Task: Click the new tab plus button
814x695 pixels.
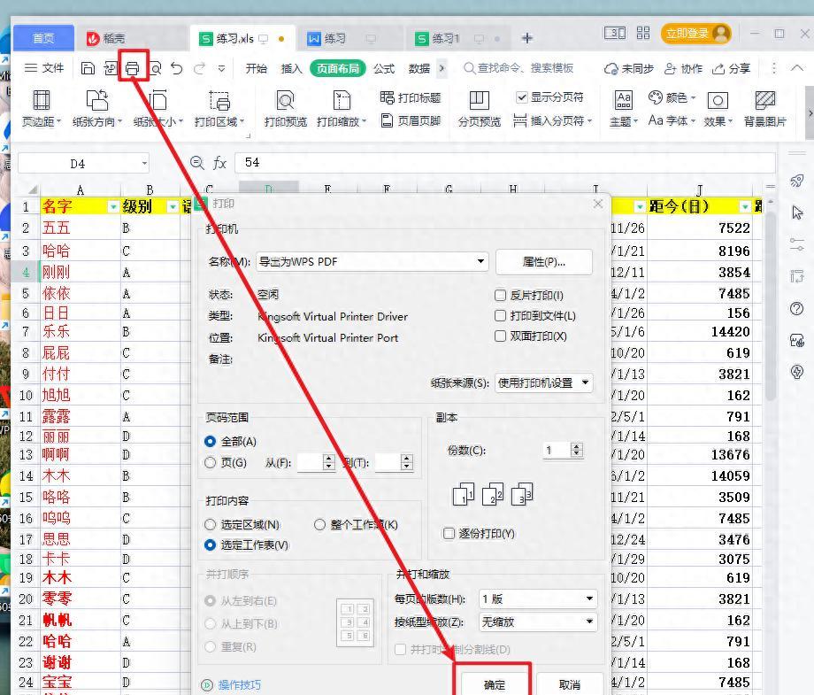Action: point(527,38)
